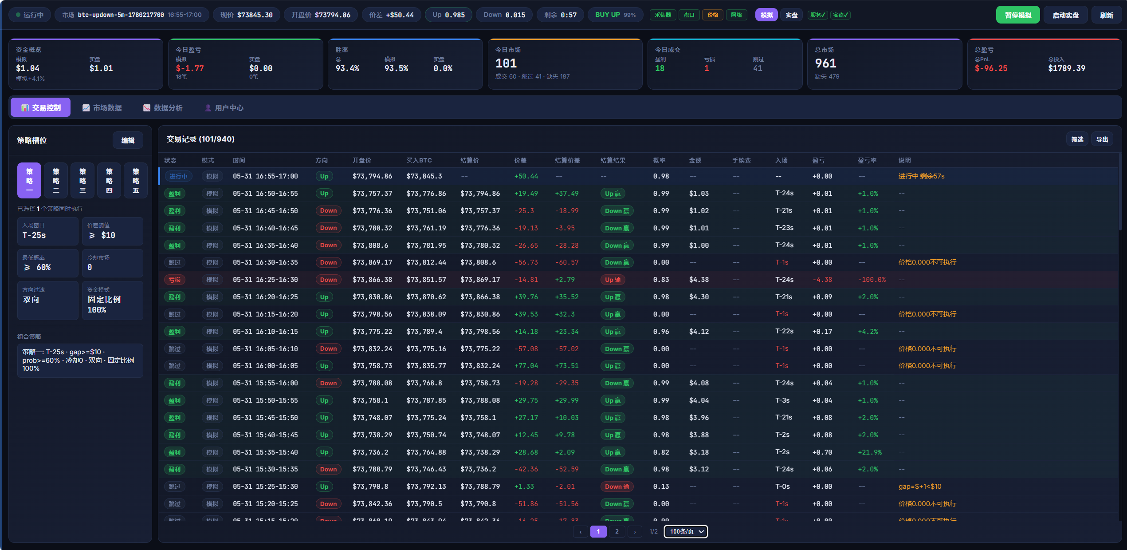Image resolution: width=1127 pixels, height=550 pixels.
Task: Switch to 模拟 mode toggle
Action: coord(766,15)
